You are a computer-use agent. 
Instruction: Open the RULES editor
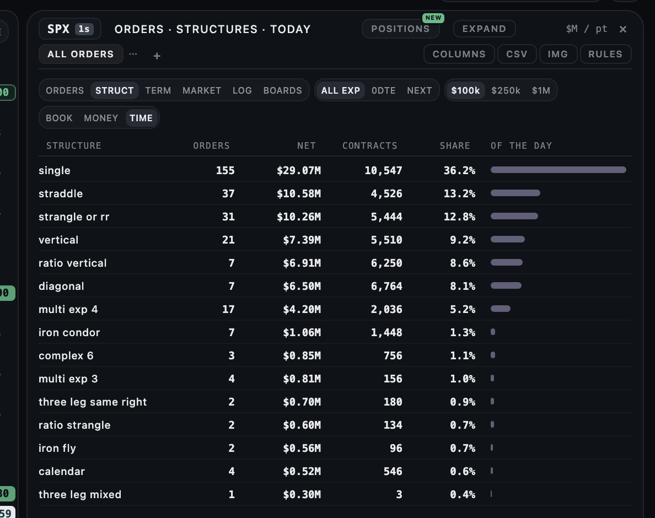(605, 54)
